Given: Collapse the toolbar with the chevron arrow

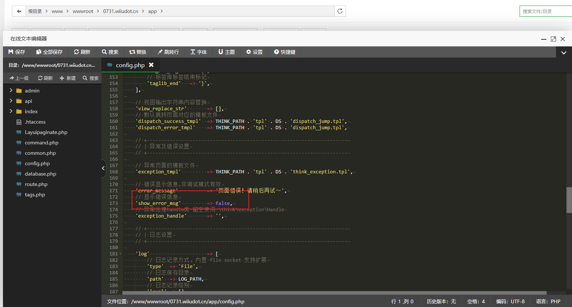Looking at the screenshot, I should click(564, 53).
